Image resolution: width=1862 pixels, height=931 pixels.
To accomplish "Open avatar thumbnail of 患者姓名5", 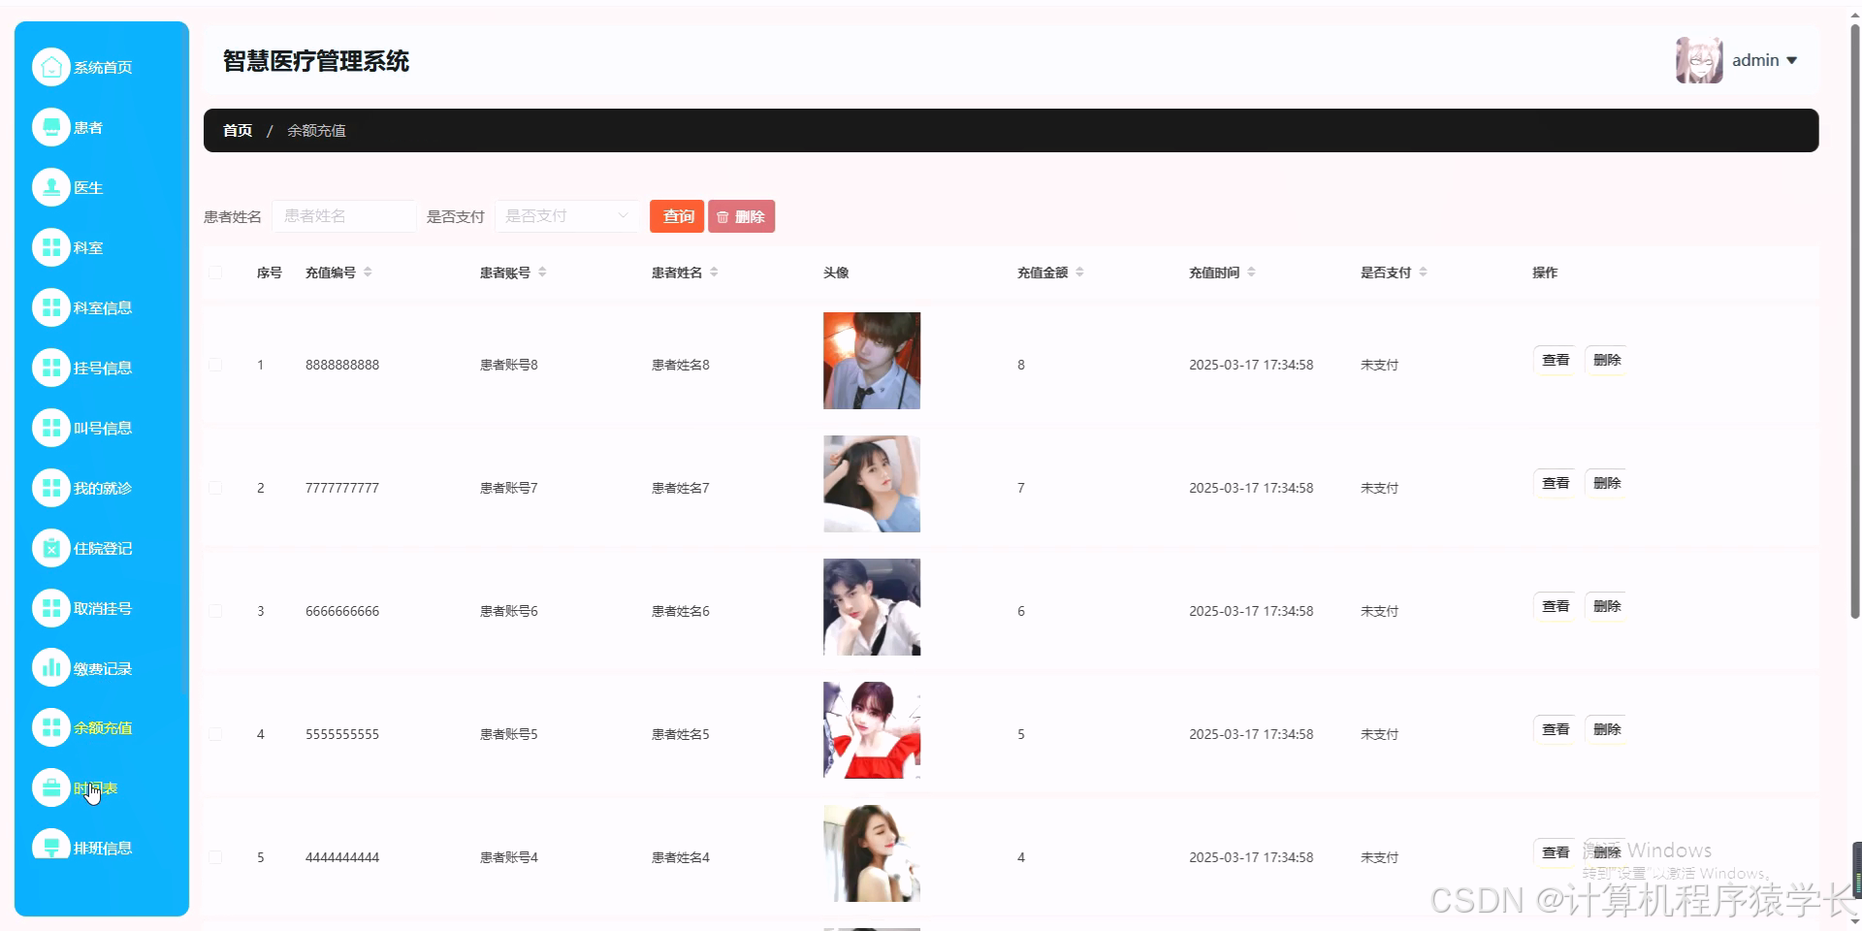I will pyautogui.click(x=872, y=730).
